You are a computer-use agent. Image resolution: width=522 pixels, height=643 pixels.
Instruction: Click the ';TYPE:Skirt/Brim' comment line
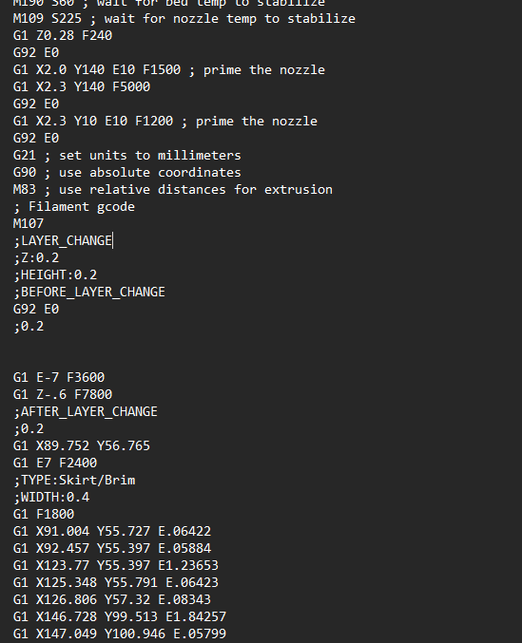click(x=74, y=481)
